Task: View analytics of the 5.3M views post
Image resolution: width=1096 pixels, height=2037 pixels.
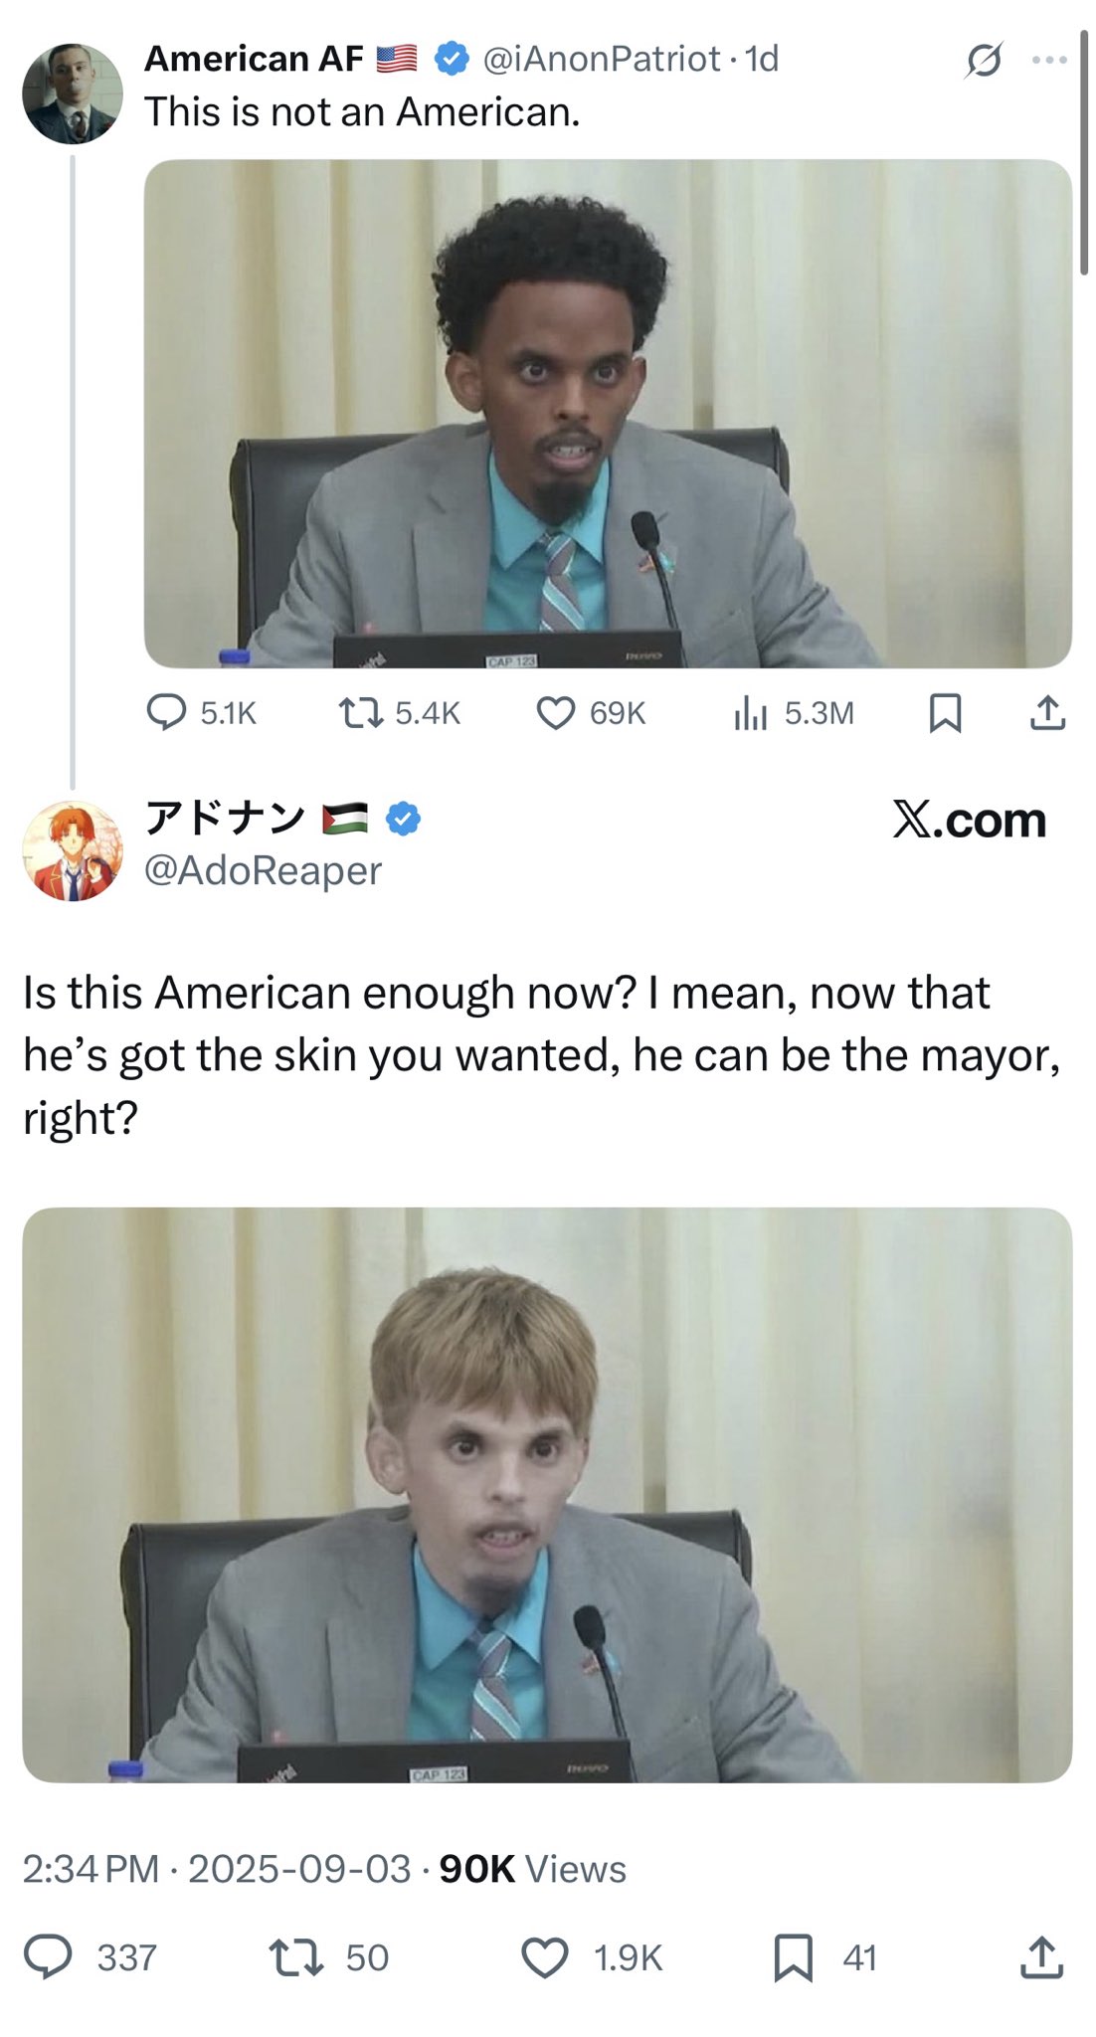Action: 751,712
